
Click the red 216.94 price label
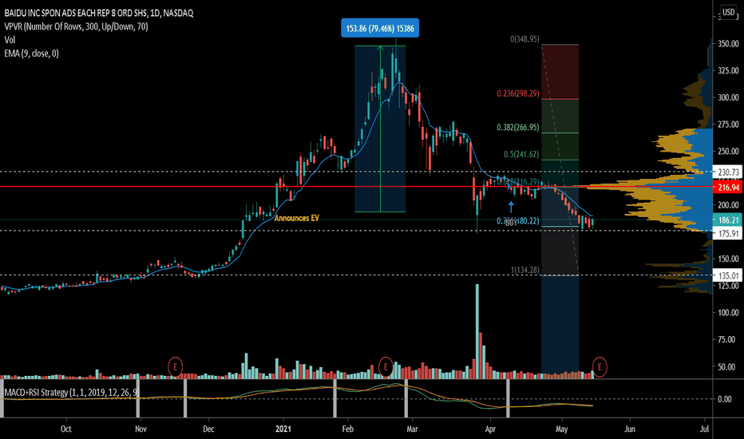728,188
